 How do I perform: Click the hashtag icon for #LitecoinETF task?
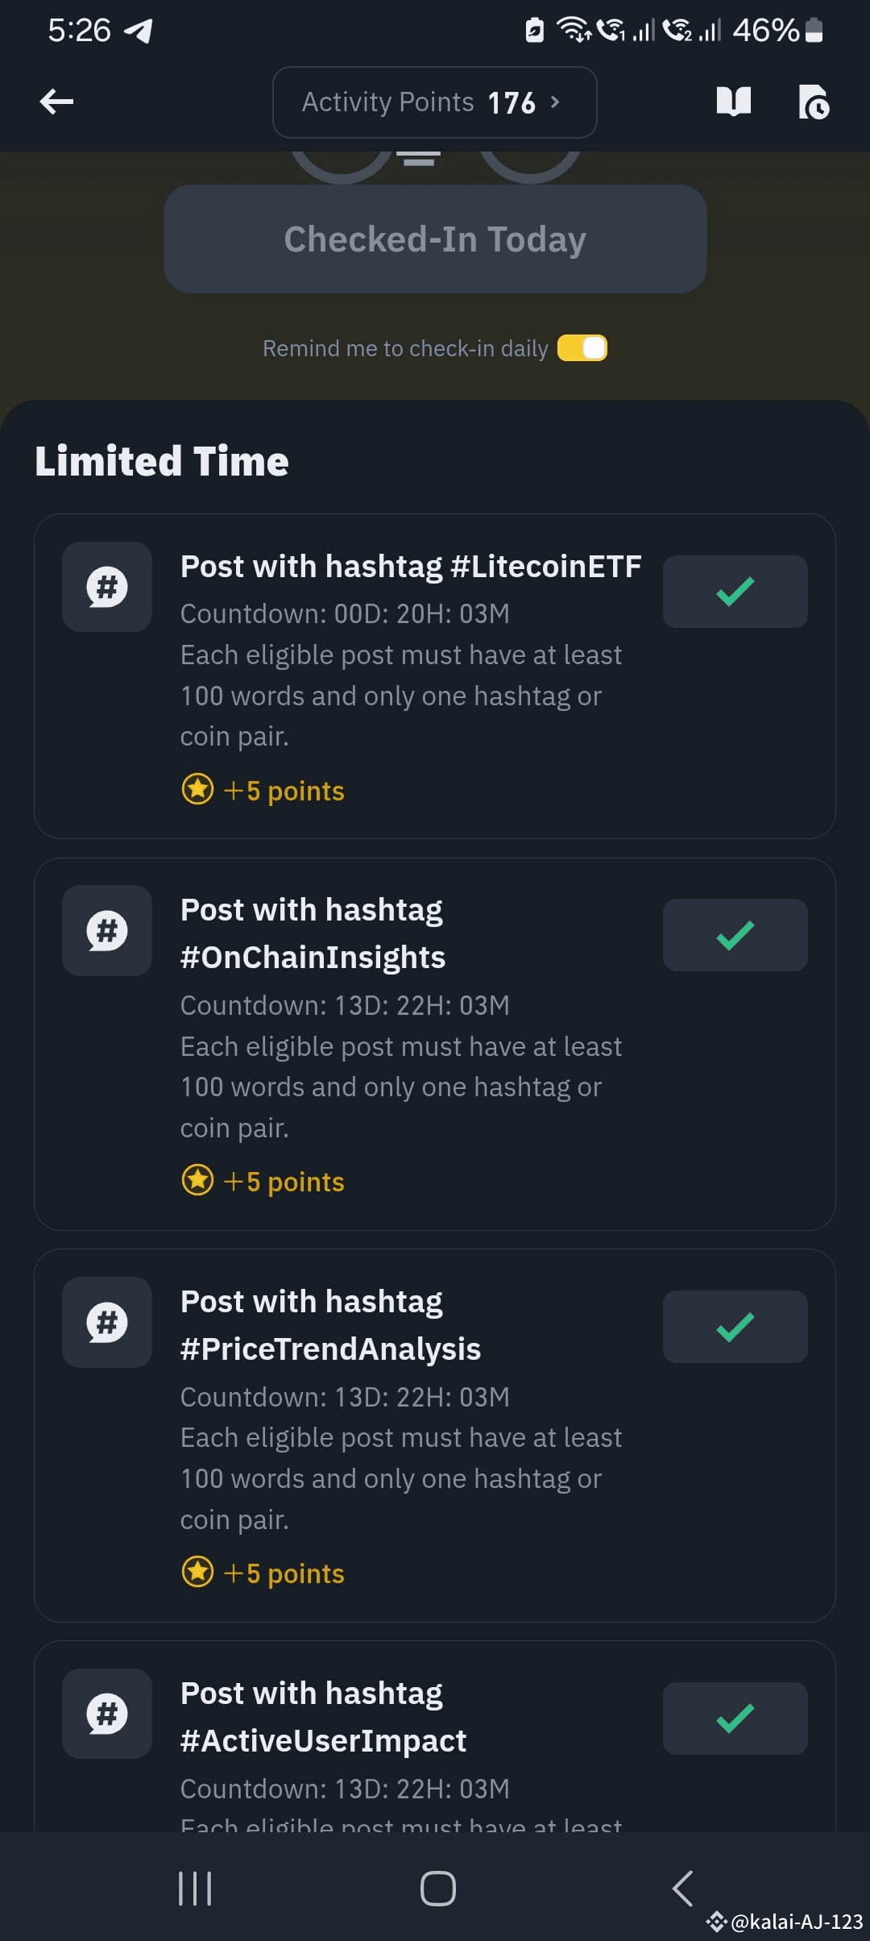click(x=106, y=586)
